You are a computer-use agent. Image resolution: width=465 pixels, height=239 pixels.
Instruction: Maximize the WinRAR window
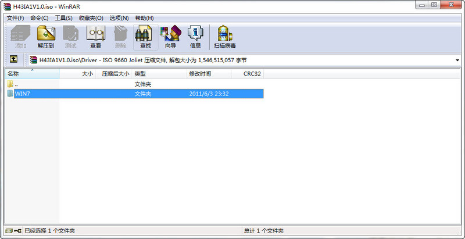click(434, 5)
